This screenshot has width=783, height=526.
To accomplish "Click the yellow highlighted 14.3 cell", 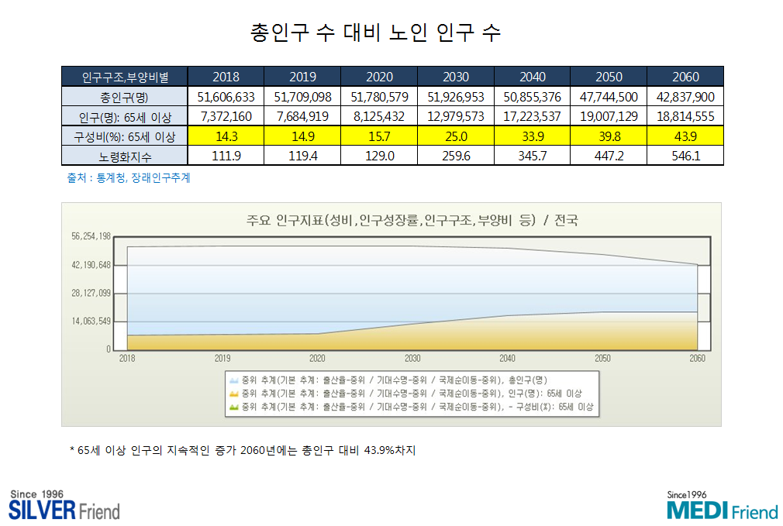I will click(x=226, y=136).
